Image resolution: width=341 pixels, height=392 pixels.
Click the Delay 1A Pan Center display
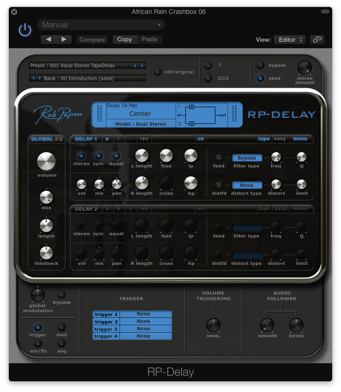(141, 111)
